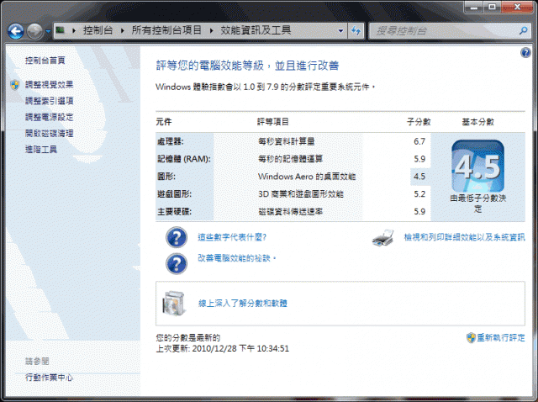Viewport: 538px width, 402px height.
Task: Expand the arrow after 控制台 breadcrumb
Action: pos(123,30)
